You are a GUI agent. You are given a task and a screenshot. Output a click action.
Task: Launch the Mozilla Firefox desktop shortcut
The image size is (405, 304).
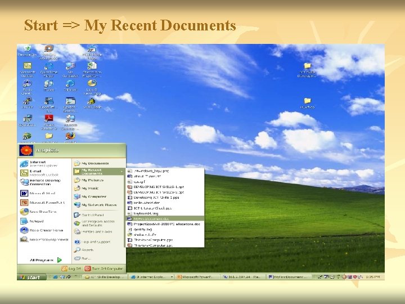pyautogui.click(x=70, y=137)
